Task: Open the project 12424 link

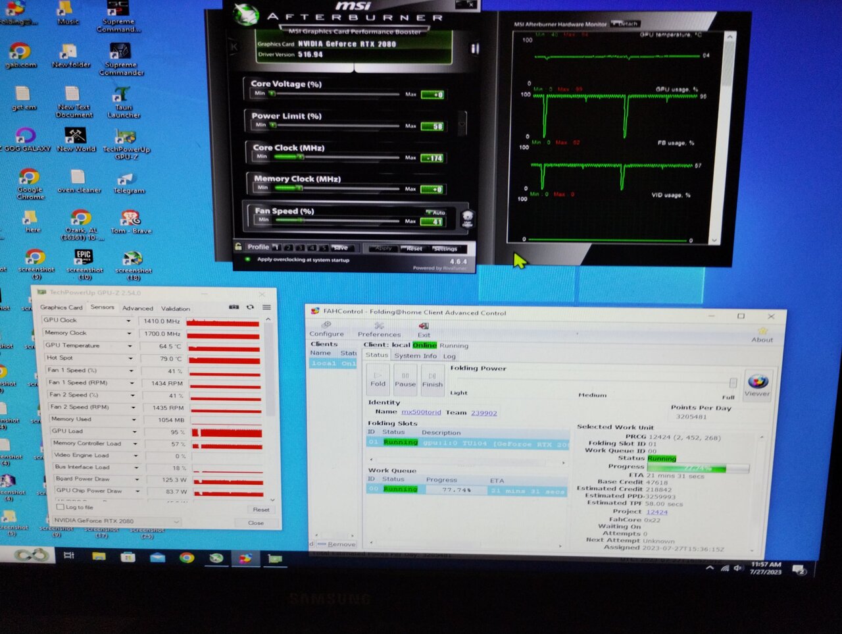Action: (x=656, y=512)
